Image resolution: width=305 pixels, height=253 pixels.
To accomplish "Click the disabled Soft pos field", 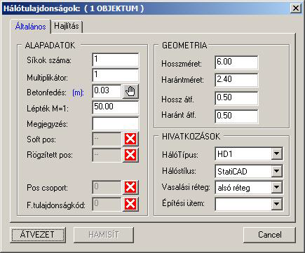I will (x=107, y=139).
